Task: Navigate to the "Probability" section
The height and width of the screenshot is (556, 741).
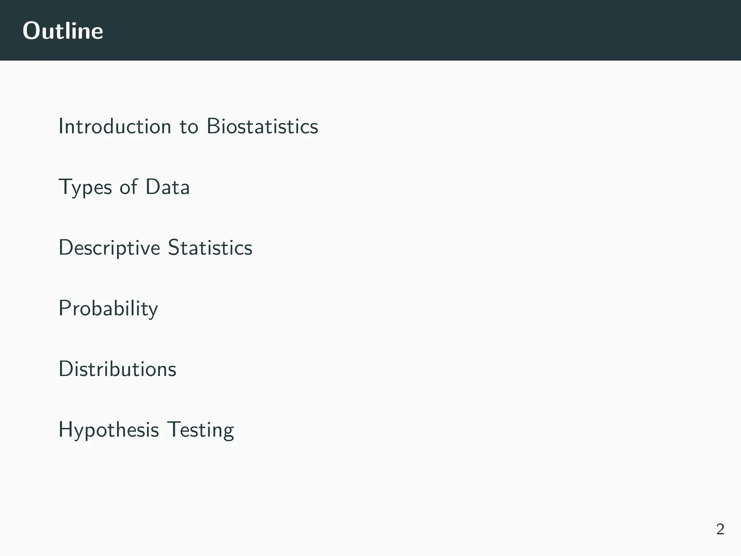Action: pyautogui.click(x=108, y=308)
